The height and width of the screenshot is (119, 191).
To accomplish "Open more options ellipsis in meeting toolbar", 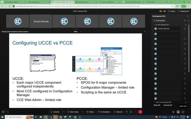I will point(135,112).
